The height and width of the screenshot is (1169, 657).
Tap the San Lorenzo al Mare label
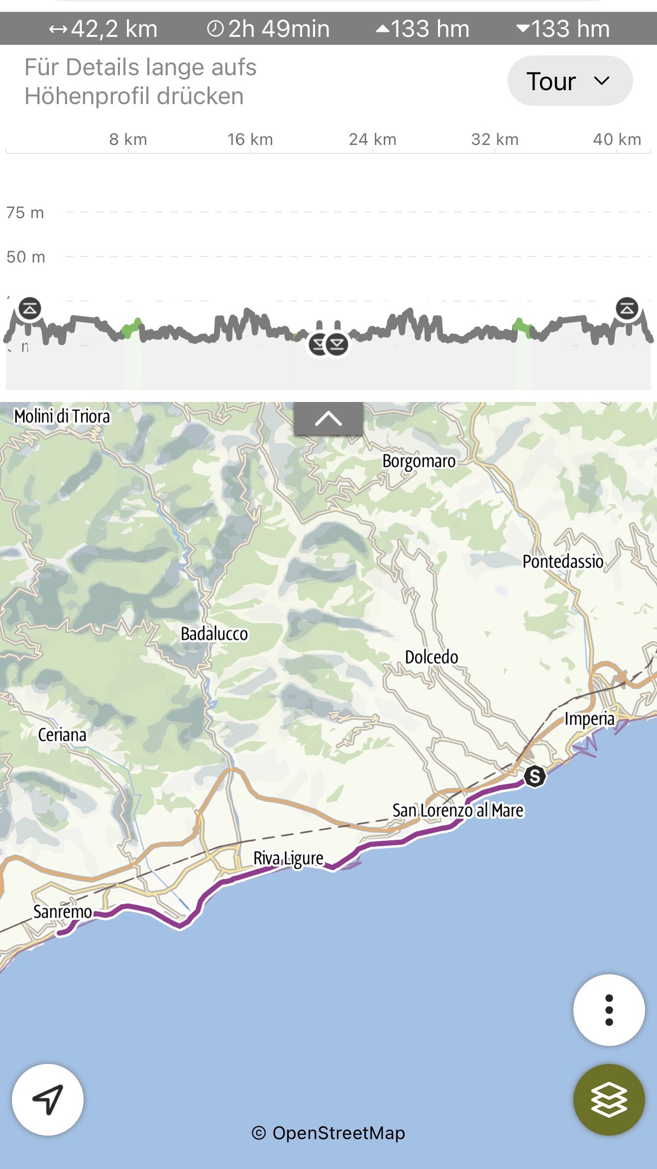pyautogui.click(x=458, y=810)
